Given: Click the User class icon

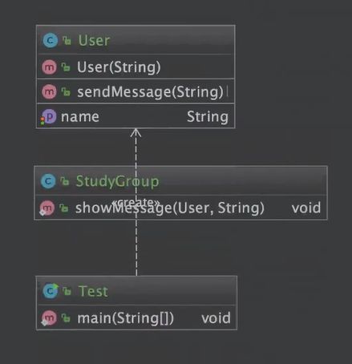Looking at the screenshot, I should 51,41.
